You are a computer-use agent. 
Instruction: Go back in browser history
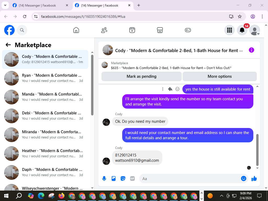tap(6, 16)
